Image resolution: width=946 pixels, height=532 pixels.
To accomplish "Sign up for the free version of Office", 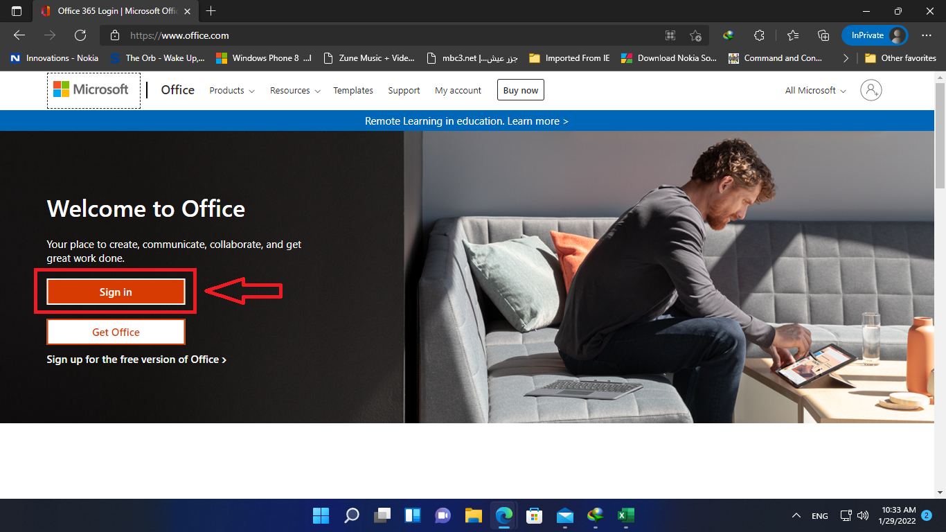I will point(136,360).
